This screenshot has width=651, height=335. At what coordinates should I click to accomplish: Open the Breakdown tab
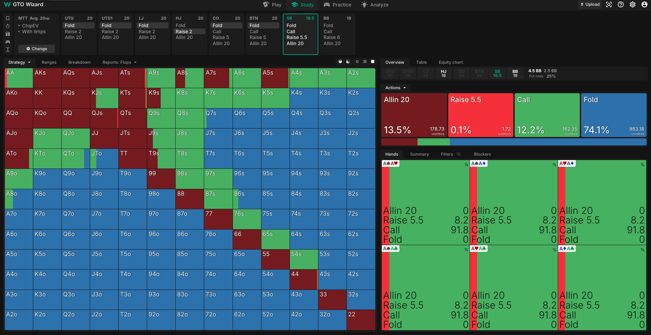coord(79,62)
